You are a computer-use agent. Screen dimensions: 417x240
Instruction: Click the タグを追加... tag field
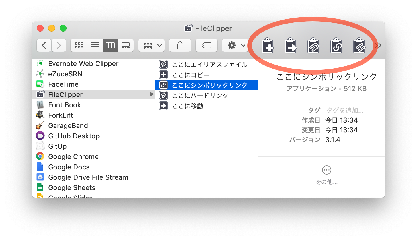click(345, 110)
